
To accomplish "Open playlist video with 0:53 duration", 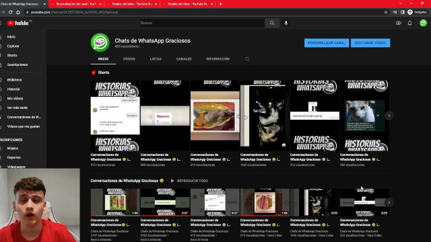I will pos(314,202).
